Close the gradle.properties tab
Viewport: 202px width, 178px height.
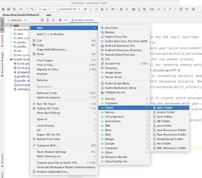[x=97, y=20]
